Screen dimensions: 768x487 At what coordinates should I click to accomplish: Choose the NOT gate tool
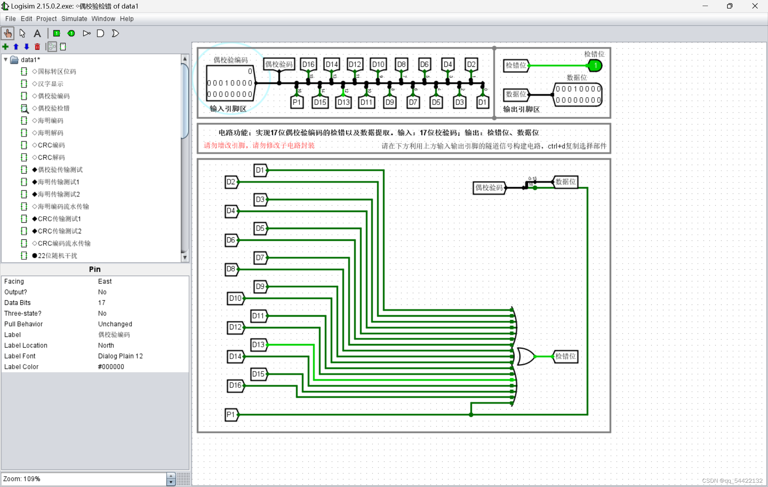[86, 33]
